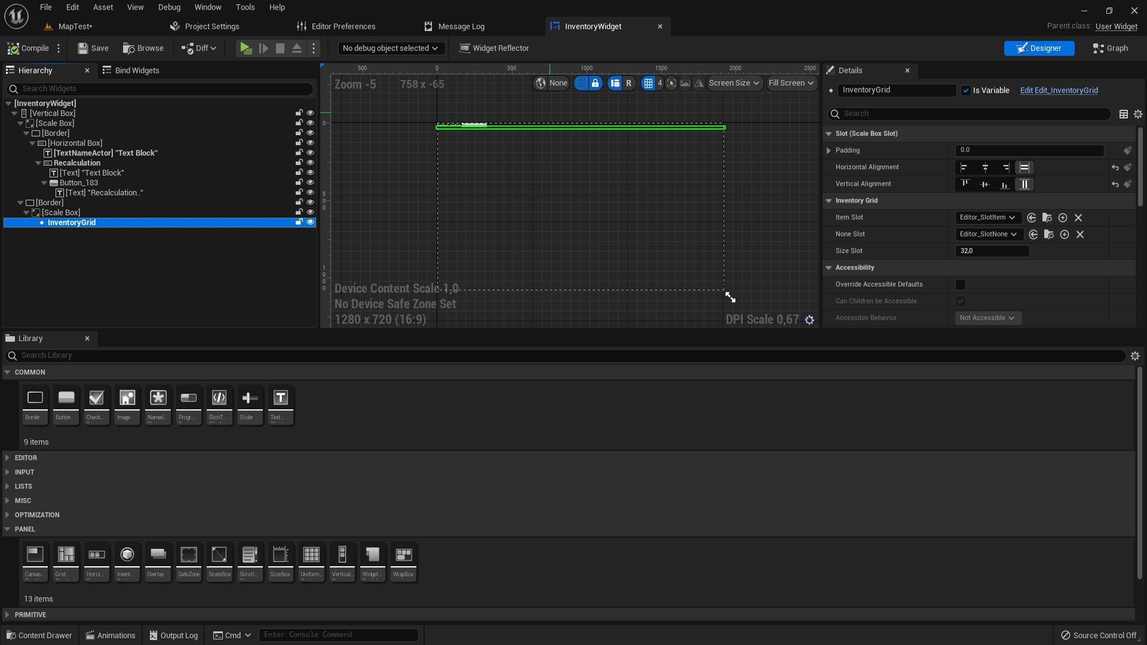Screen dimensions: 1147x645
Task: Open designer view settings gear near DPI Scale
Action: tap(809, 320)
